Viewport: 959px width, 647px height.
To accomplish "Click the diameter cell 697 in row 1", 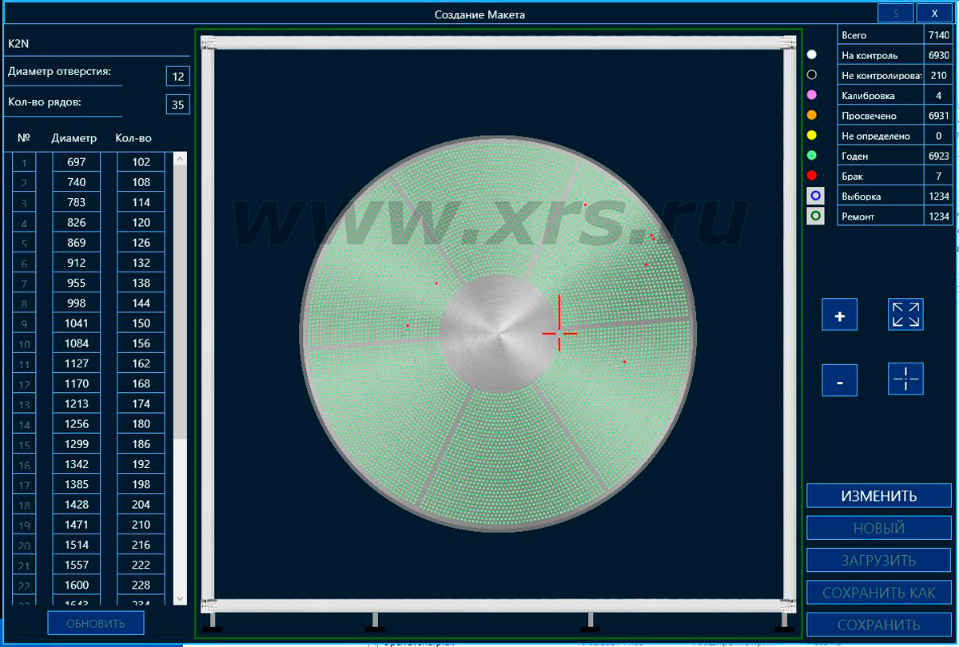I will tap(77, 162).
